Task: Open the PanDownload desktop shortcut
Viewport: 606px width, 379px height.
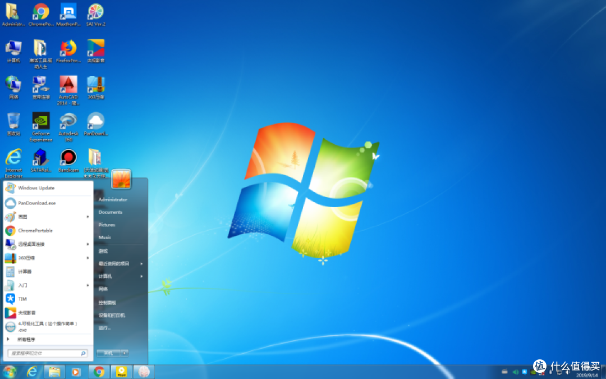Action: tap(95, 124)
